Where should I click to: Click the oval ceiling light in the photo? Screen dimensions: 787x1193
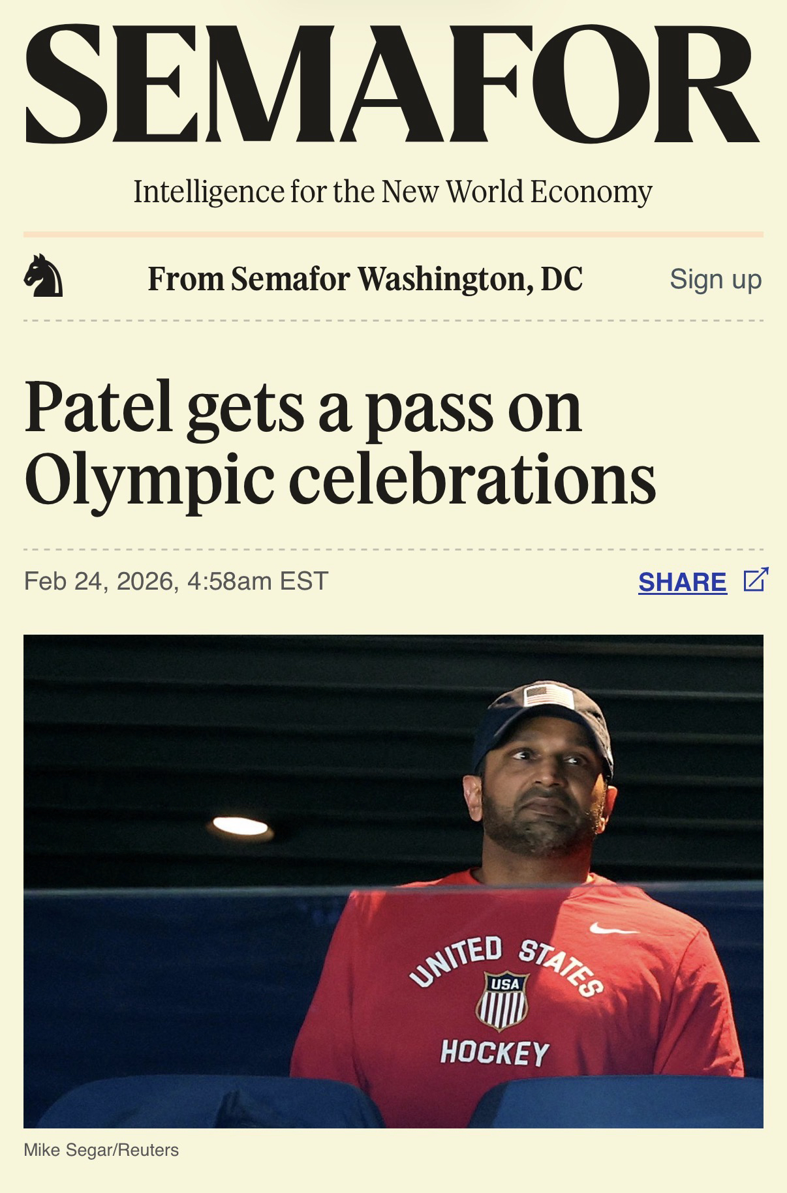pyautogui.click(x=240, y=826)
